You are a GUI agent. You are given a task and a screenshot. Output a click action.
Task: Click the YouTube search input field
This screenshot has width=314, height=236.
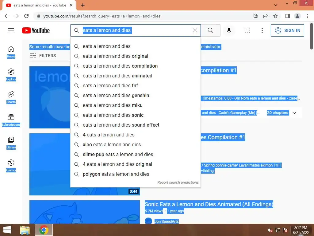136,30
